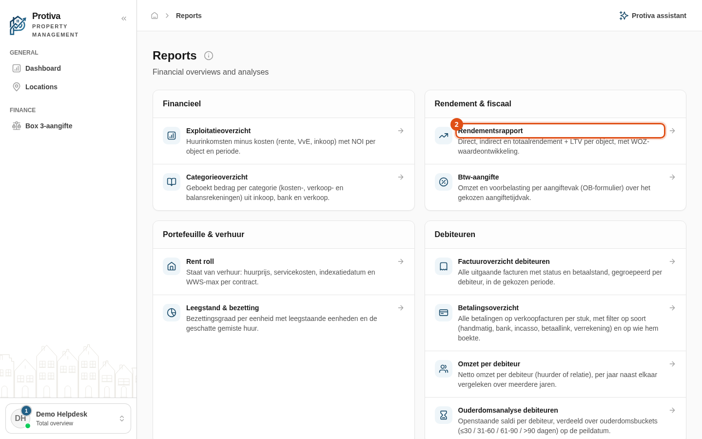The height and width of the screenshot is (439, 702).
Task: Open the Factuuroverzicht debiteuren report
Action: pos(555,272)
